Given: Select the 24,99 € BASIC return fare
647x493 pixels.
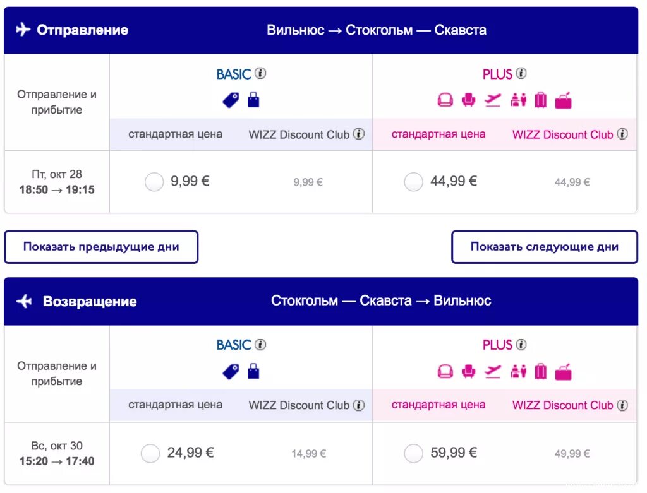Looking at the screenshot, I should pos(150,453).
